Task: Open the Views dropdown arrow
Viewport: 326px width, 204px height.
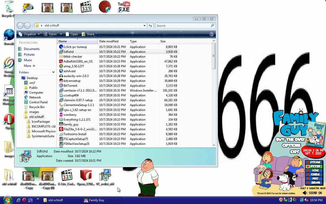Action: tap(61, 34)
